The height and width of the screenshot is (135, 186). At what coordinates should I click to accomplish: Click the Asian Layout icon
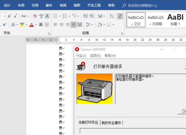click(100, 16)
